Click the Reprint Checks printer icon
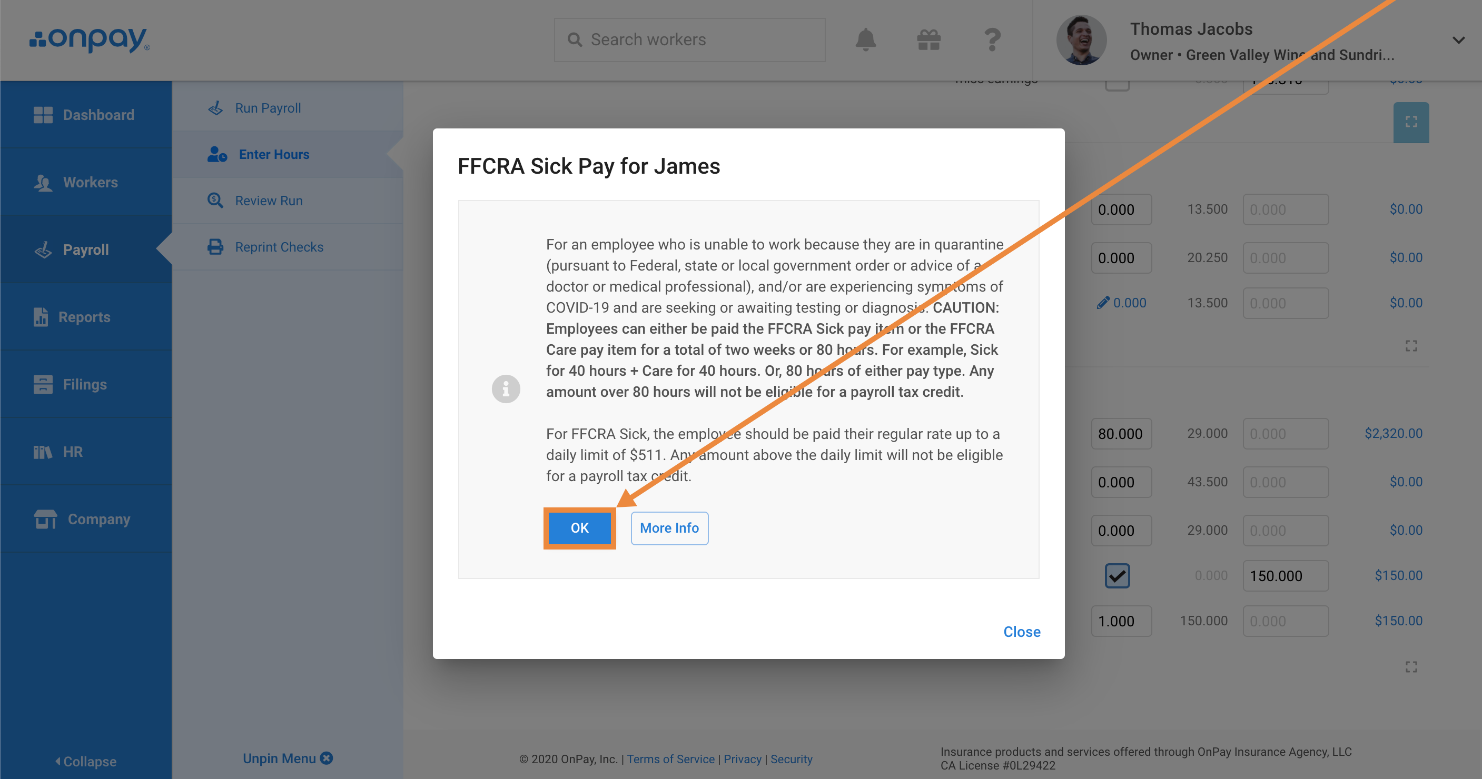The height and width of the screenshot is (779, 1482). coord(215,247)
